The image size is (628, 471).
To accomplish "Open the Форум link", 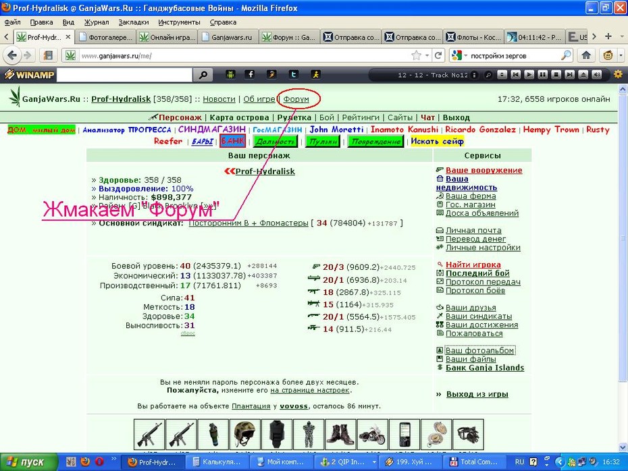I will tap(296, 99).
